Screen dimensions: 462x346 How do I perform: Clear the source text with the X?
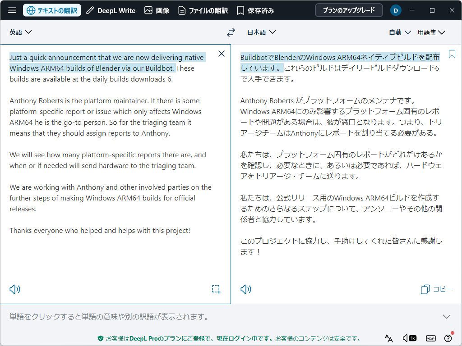[222, 53]
